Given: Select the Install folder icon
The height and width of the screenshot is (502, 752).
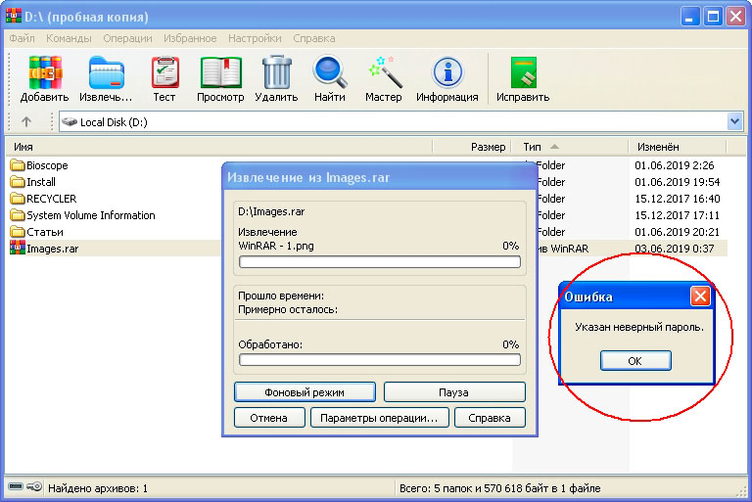Looking at the screenshot, I should (18, 182).
